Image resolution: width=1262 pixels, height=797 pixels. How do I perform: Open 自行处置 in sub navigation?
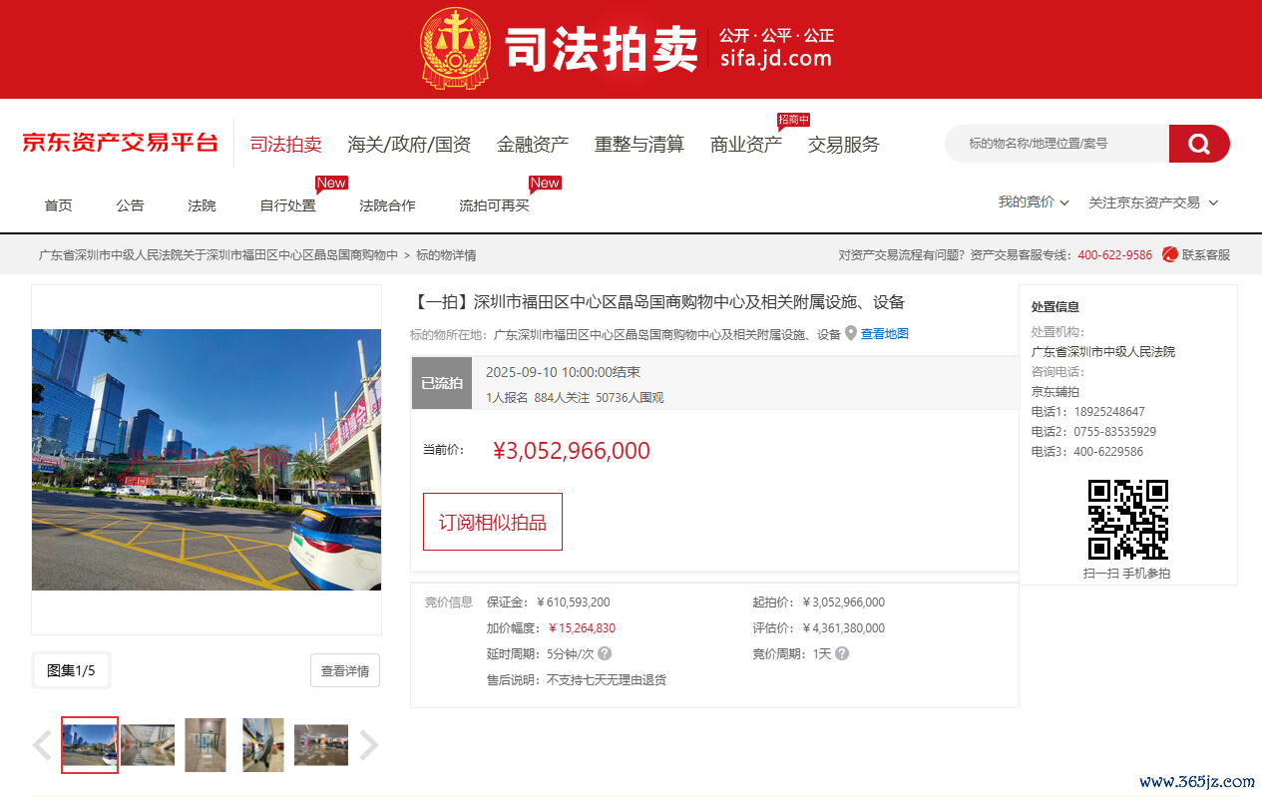coord(287,205)
